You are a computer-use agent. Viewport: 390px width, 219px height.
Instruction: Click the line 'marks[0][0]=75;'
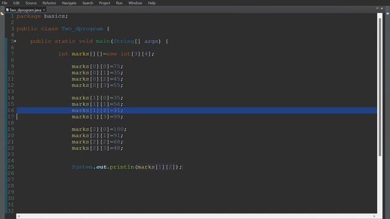[97, 66]
